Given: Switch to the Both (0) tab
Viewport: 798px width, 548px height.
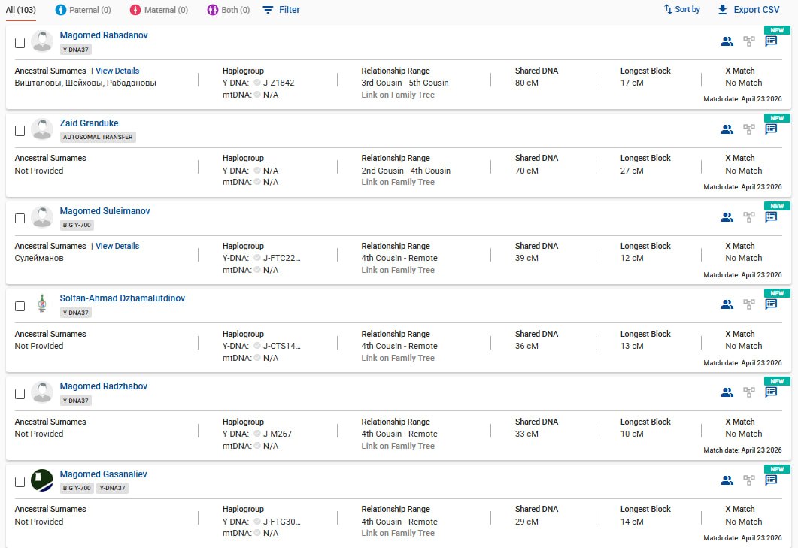Looking at the screenshot, I should [229, 10].
